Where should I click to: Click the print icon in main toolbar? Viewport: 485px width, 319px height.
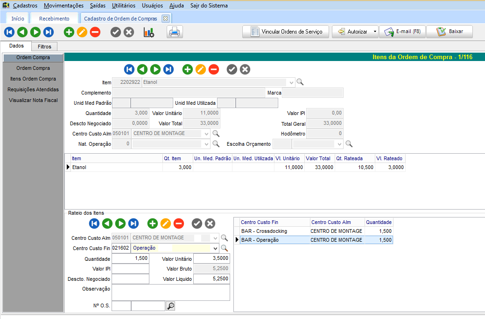(175, 32)
